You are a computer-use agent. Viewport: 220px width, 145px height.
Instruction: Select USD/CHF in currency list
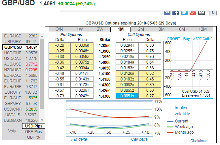tap(21, 53)
